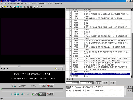
Task: Click the 이동 button next to 추가
Action: point(112,83)
